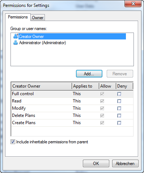Viewport: 144px width, 173px height.
Task: Click the Applies to column header
Action: pos(85,86)
